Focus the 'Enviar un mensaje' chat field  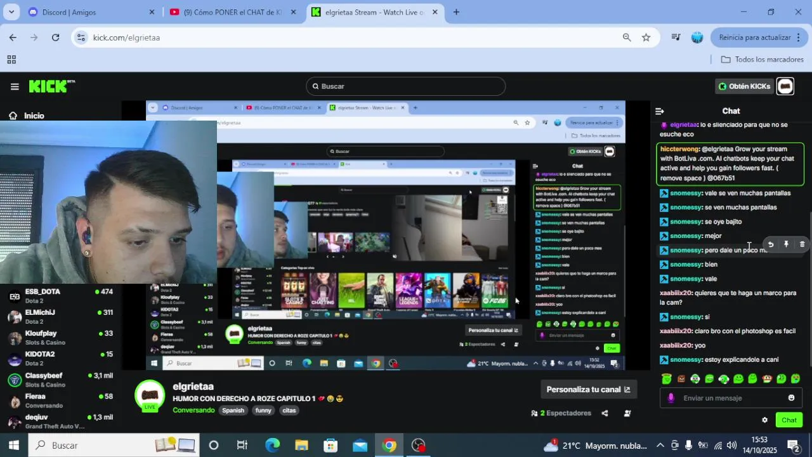pyautogui.click(x=731, y=398)
